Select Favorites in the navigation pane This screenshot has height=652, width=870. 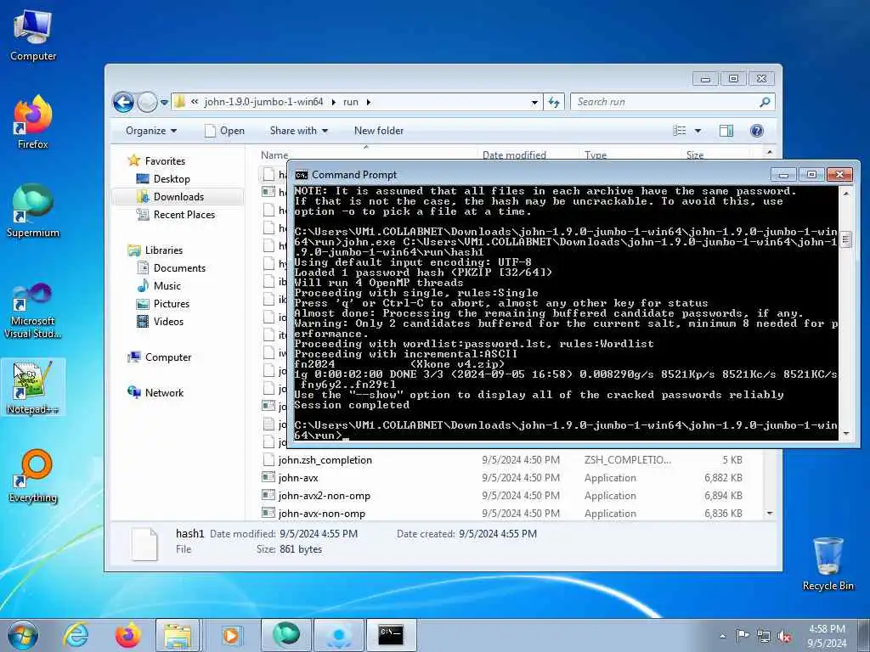point(165,160)
